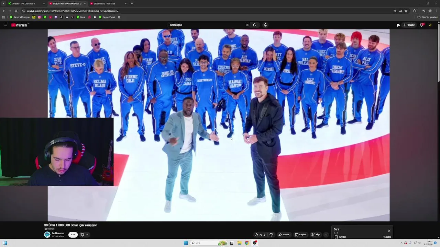Open the Instagram bookmark icon
Viewport: 440px width, 247px height.
coord(39,17)
